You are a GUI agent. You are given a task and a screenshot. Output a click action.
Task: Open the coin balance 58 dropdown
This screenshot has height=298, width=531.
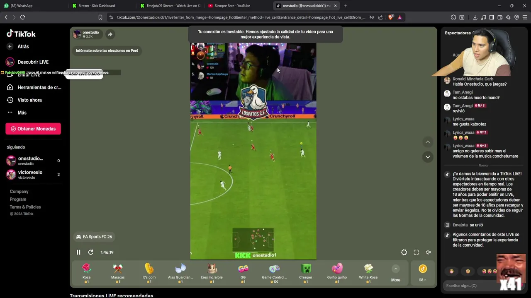423,274
